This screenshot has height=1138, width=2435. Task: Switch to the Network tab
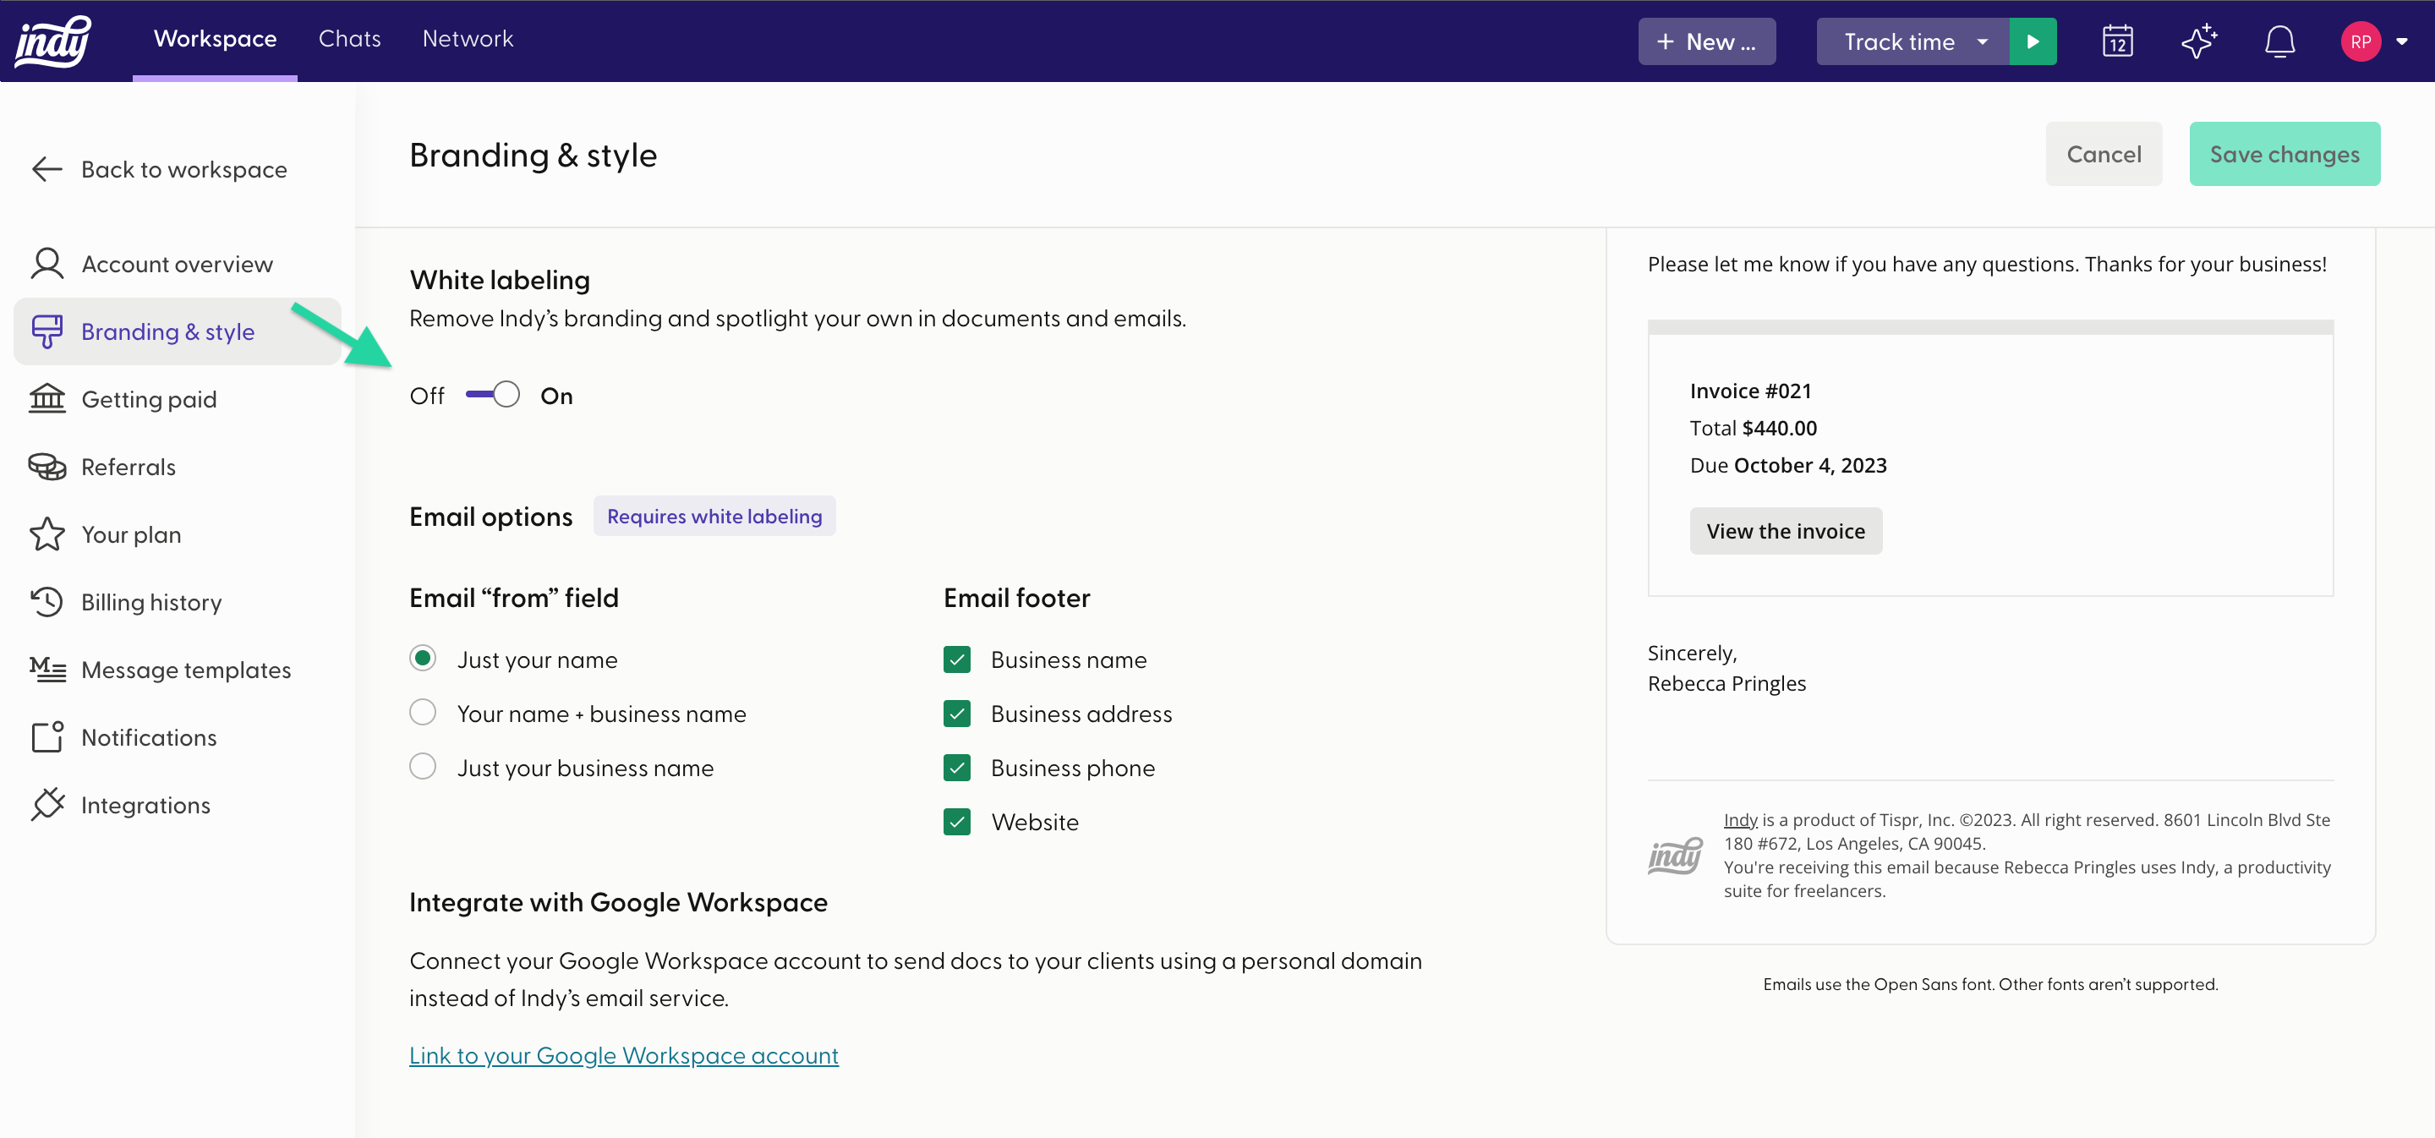click(x=468, y=39)
